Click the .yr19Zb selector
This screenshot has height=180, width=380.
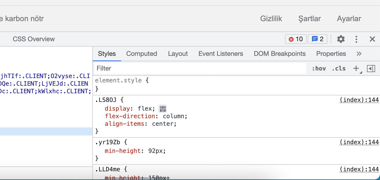[107, 142]
